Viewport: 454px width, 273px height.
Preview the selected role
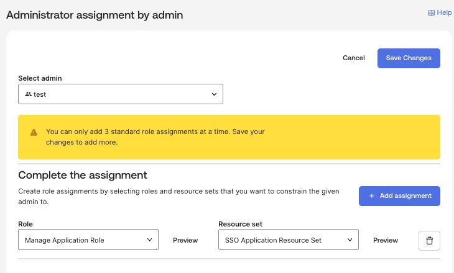point(185,240)
